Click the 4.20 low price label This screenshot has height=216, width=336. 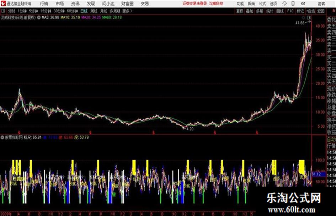point(190,129)
